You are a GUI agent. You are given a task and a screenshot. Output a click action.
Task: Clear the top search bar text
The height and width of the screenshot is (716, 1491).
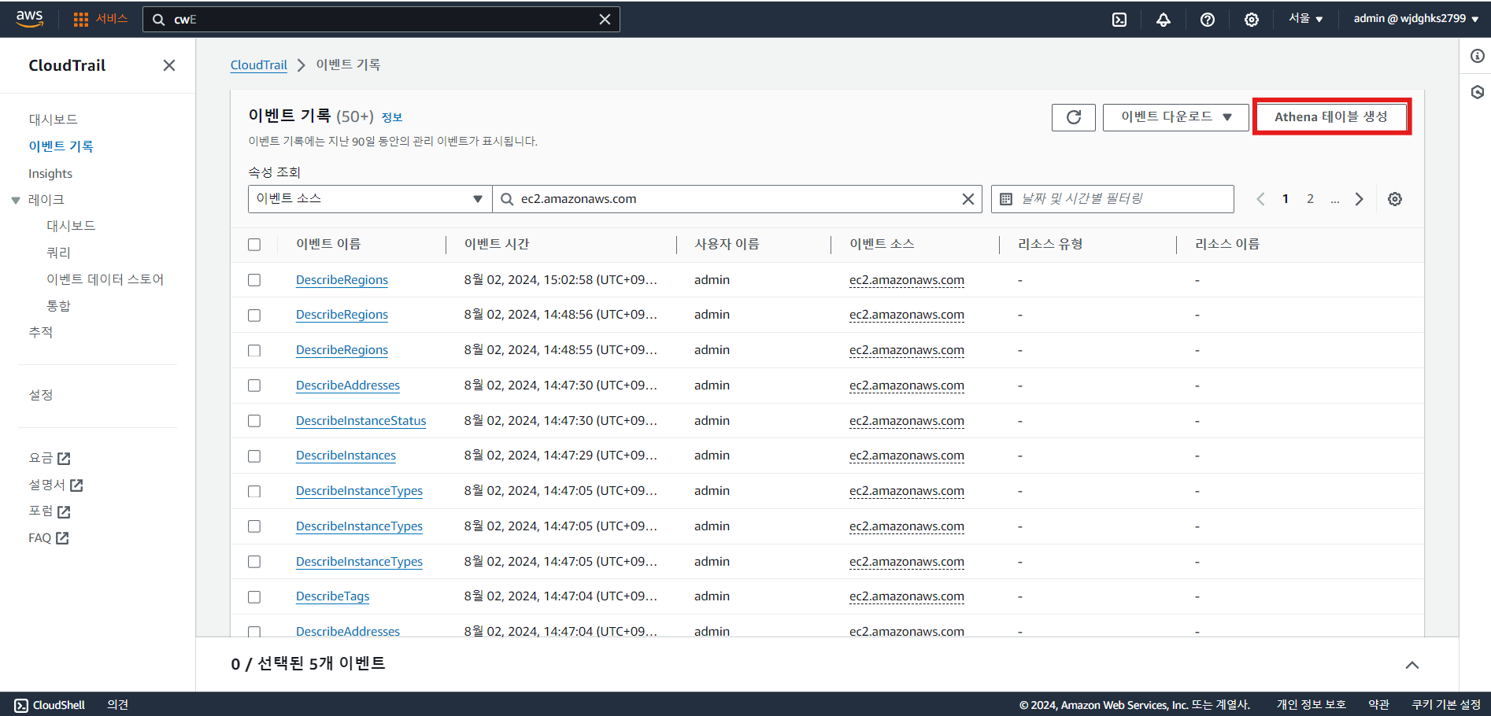click(605, 20)
